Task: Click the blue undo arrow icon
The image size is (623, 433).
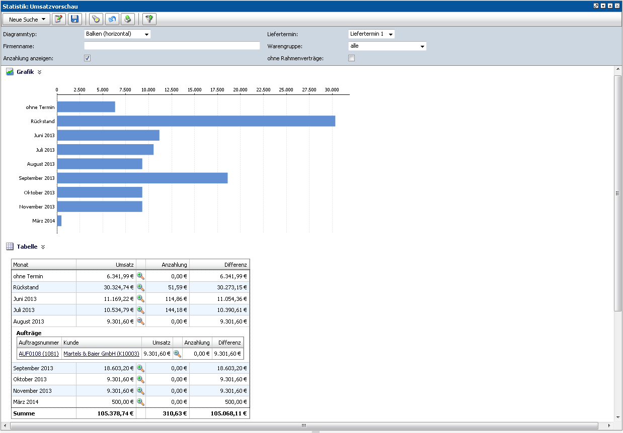Action: [x=112, y=19]
